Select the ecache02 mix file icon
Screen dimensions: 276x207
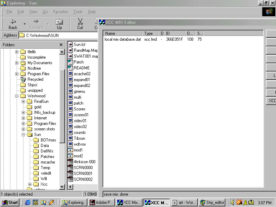point(70,74)
